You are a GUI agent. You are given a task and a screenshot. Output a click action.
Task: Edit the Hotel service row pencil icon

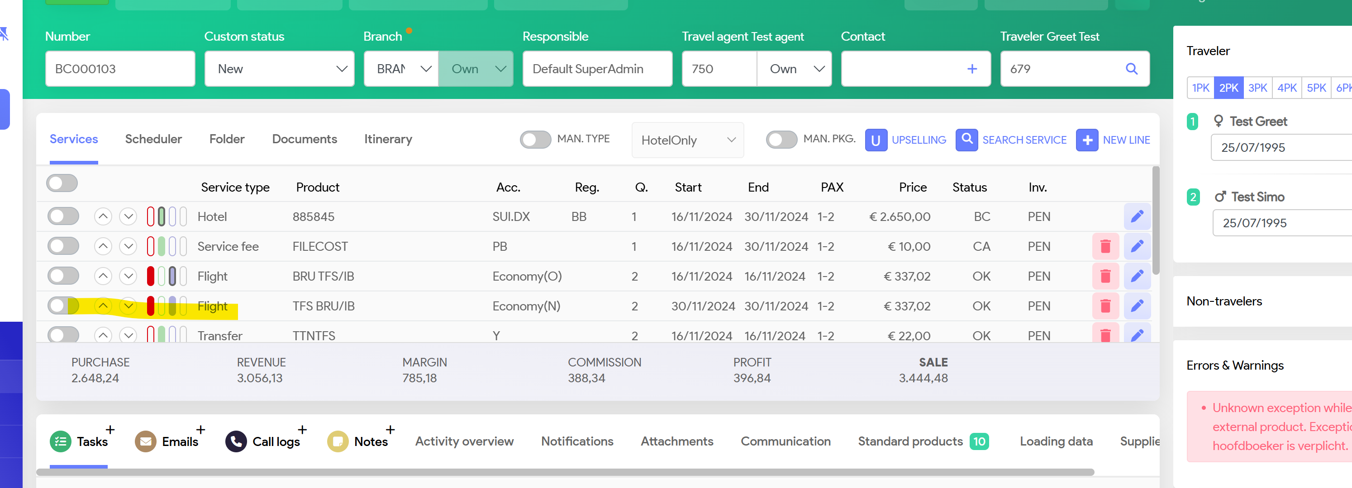point(1137,216)
